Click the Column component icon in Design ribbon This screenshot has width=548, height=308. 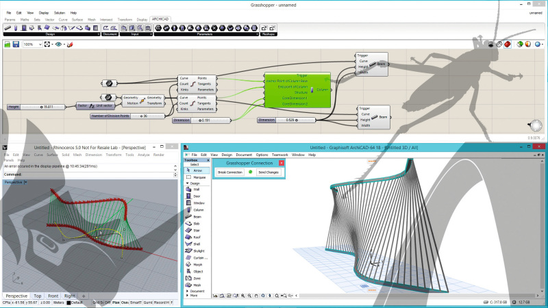pos(16,28)
